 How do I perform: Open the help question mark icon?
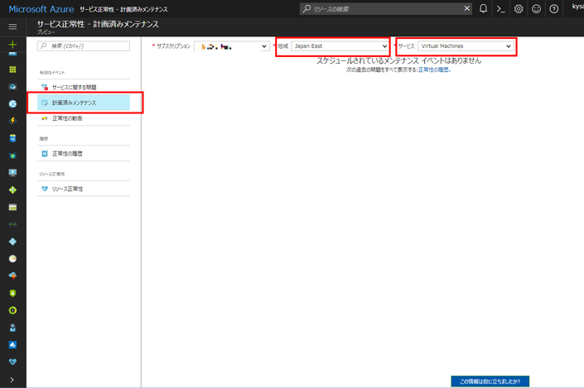click(x=554, y=8)
